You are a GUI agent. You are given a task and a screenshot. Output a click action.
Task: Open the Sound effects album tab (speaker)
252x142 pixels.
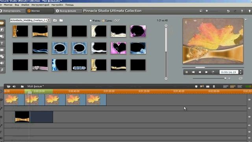[x=2, y=63]
